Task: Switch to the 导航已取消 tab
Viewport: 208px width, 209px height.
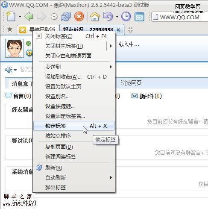Action: (38, 29)
